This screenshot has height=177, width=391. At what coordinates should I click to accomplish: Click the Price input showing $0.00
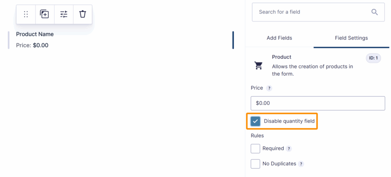[318, 103]
